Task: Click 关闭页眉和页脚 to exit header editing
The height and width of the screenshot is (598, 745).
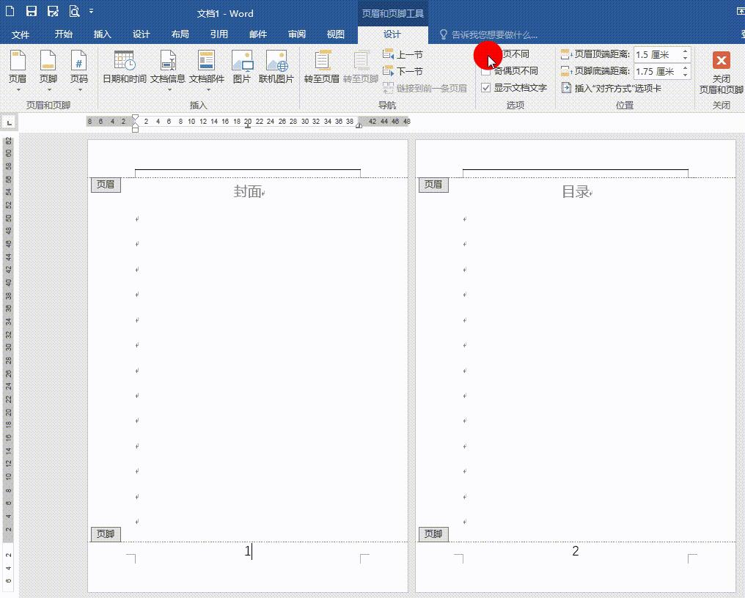Action: (x=721, y=70)
